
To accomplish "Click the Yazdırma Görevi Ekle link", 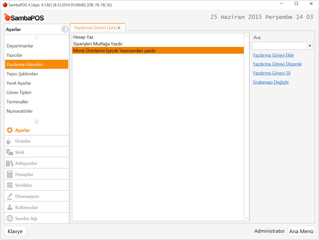I will click(x=273, y=55).
